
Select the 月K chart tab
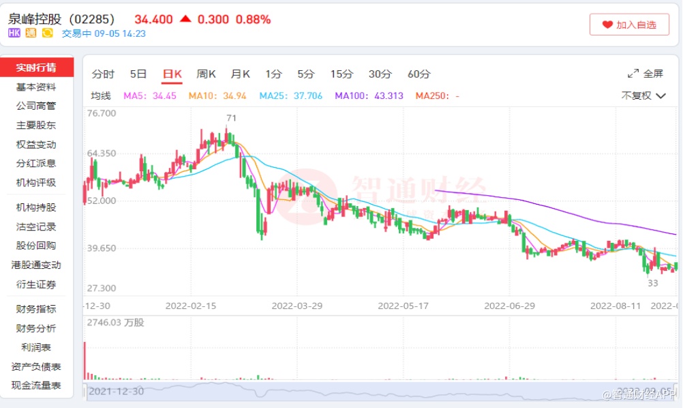pyautogui.click(x=241, y=74)
